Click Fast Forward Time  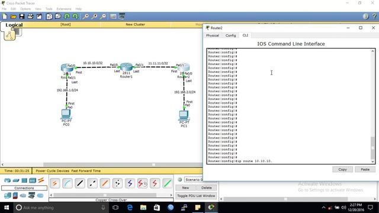86,171
